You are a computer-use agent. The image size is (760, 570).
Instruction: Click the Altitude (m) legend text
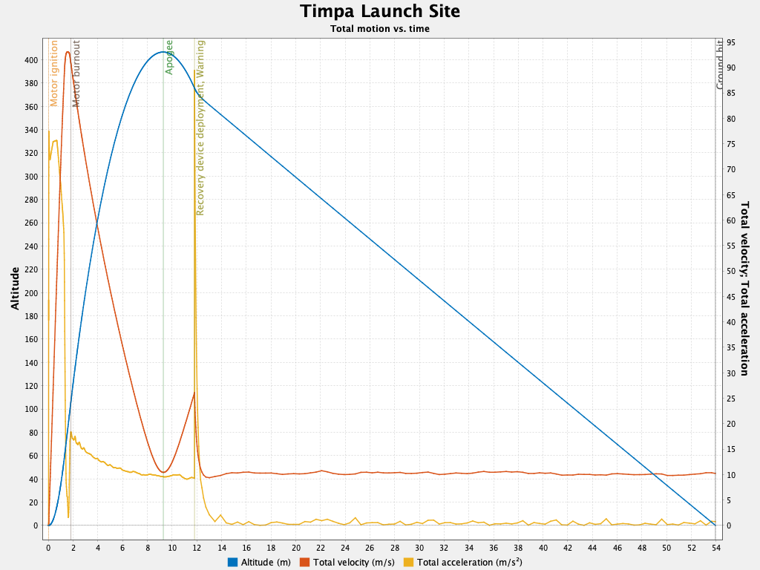(267, 563)
